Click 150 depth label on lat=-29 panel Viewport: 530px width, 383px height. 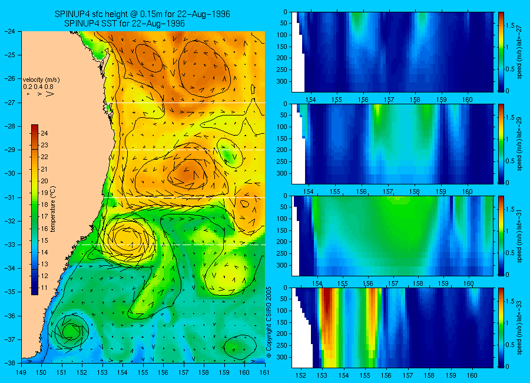[x=282, y=138]
